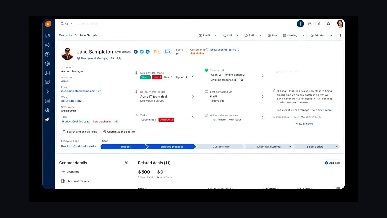This screenshot has height=218, width=387.
Task: Expand the top Add deal dropdown arrow
Action: point(331,36)
